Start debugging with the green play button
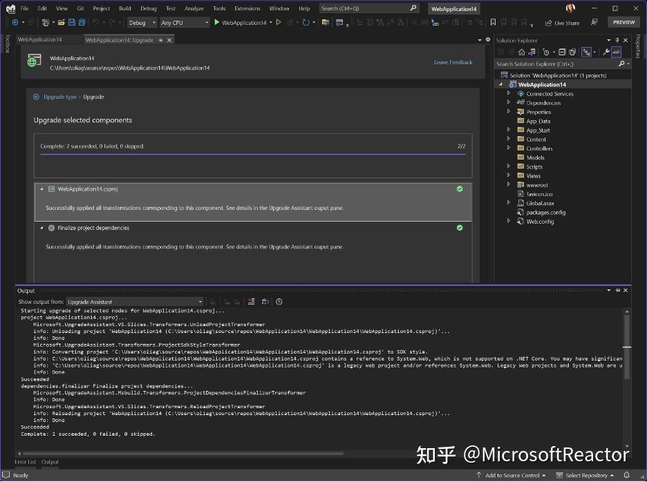Screen dimensions: 647x482 tap(216, 22)
